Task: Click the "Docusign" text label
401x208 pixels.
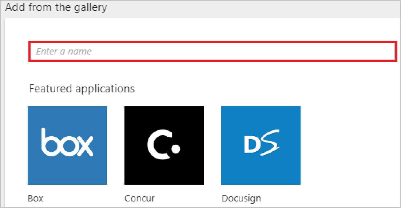Action: pyautogui.click(x=241, y=198)
